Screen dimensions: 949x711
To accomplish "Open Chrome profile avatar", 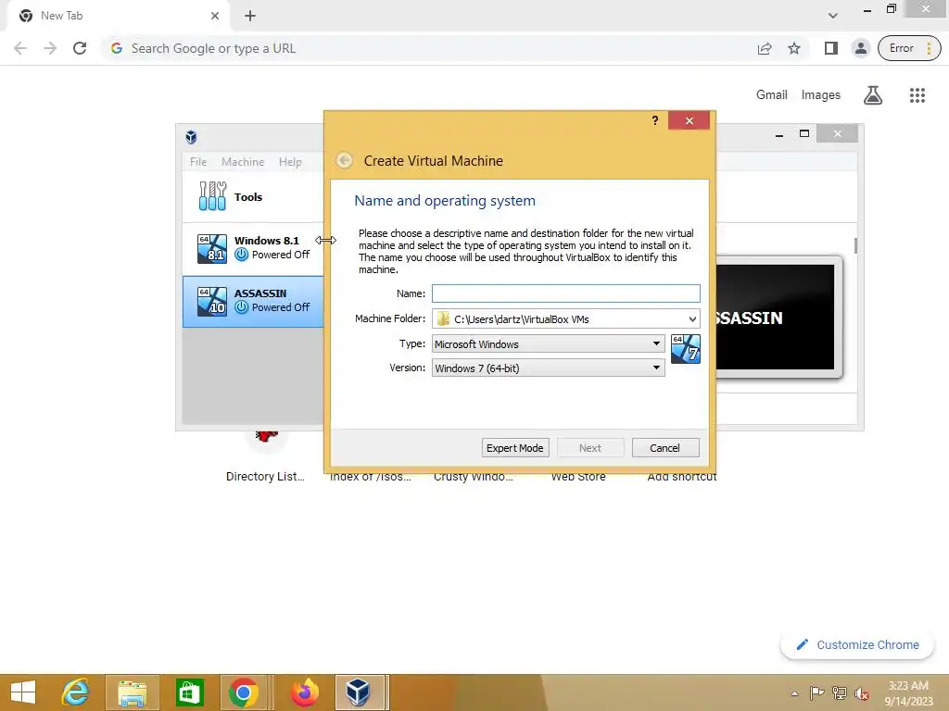I will click(860, 48).
